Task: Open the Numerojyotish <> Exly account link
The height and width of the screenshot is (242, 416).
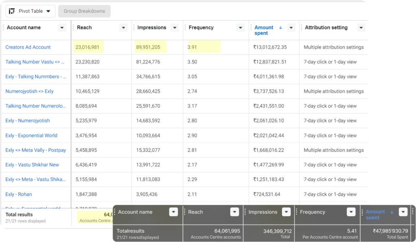Action: pyautogui.click(x=29, y=91)
